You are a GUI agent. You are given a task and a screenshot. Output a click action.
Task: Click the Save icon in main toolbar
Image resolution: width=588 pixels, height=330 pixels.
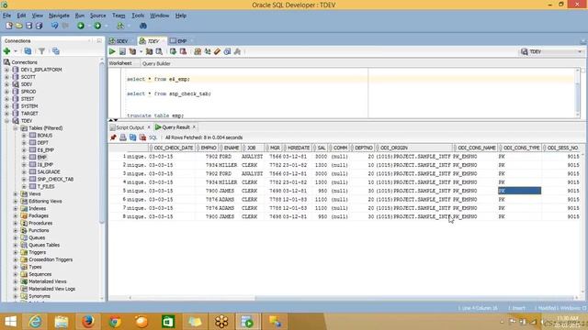[x=28, y=26]
